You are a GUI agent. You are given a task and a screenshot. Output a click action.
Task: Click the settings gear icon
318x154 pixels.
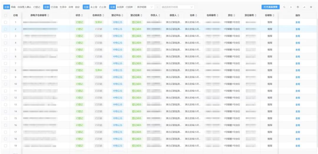coord(311,7)
